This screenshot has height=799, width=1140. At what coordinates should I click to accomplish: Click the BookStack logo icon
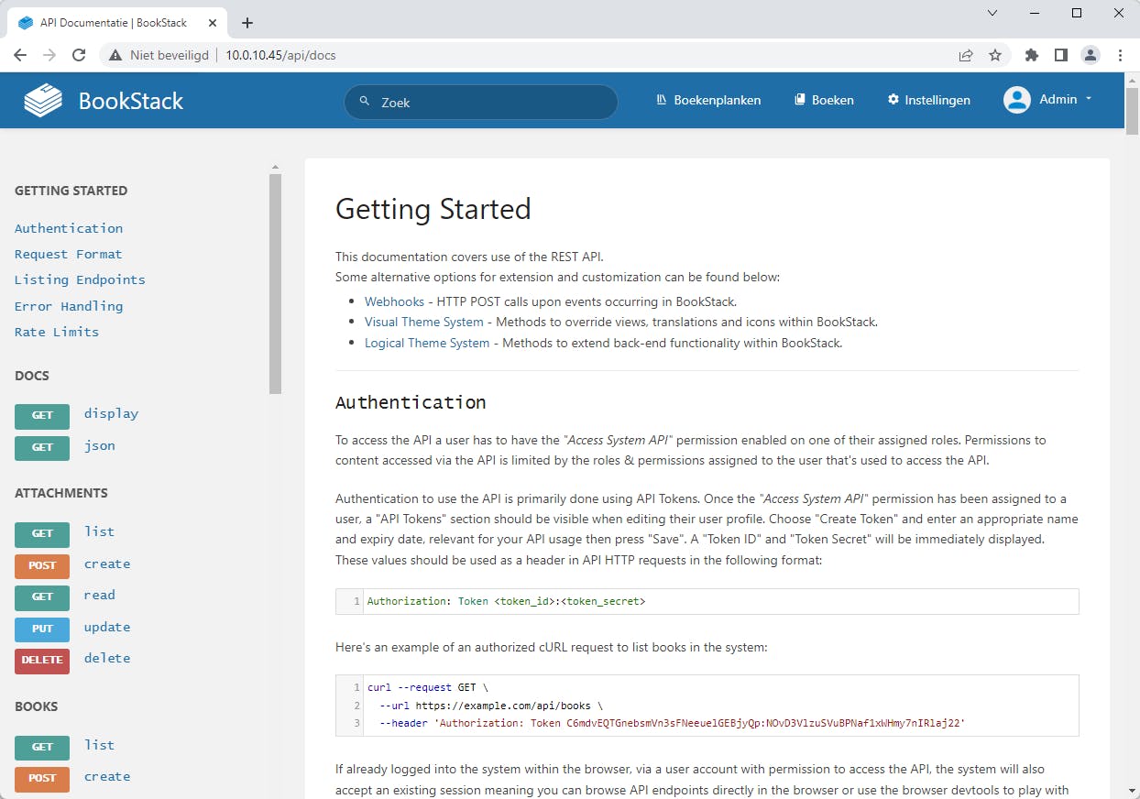coord(43,101)
